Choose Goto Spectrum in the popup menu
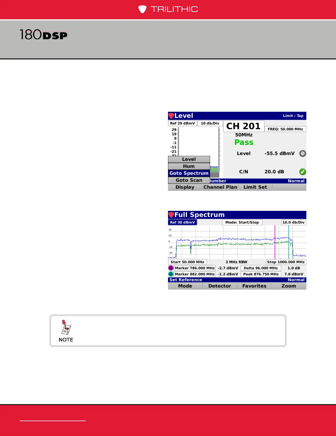Screen dimensions: 336x436 189,173
